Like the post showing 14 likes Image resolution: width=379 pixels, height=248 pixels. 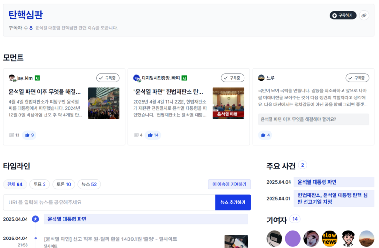point(153,135)
